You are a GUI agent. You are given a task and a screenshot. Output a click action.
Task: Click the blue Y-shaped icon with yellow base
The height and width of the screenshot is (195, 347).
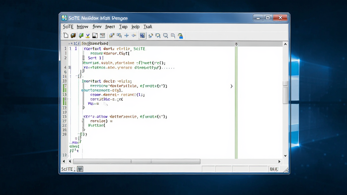tap(88, 36)
